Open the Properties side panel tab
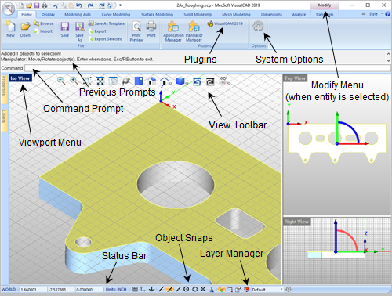This screenshot has height=296, width=392. point(4,88)
